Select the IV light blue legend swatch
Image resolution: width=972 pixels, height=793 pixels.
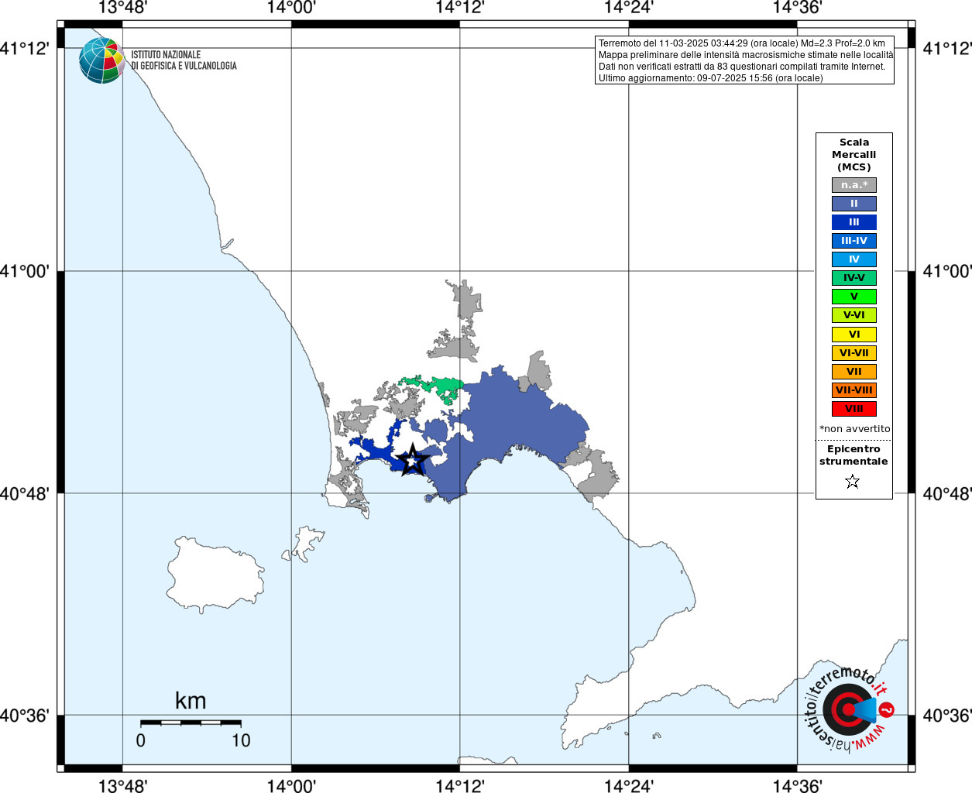point(854,259)
